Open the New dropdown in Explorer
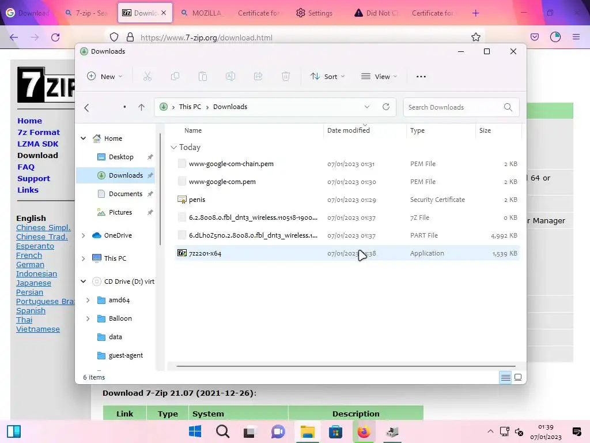Screen dimensions: 590x443 coord(105,77)
